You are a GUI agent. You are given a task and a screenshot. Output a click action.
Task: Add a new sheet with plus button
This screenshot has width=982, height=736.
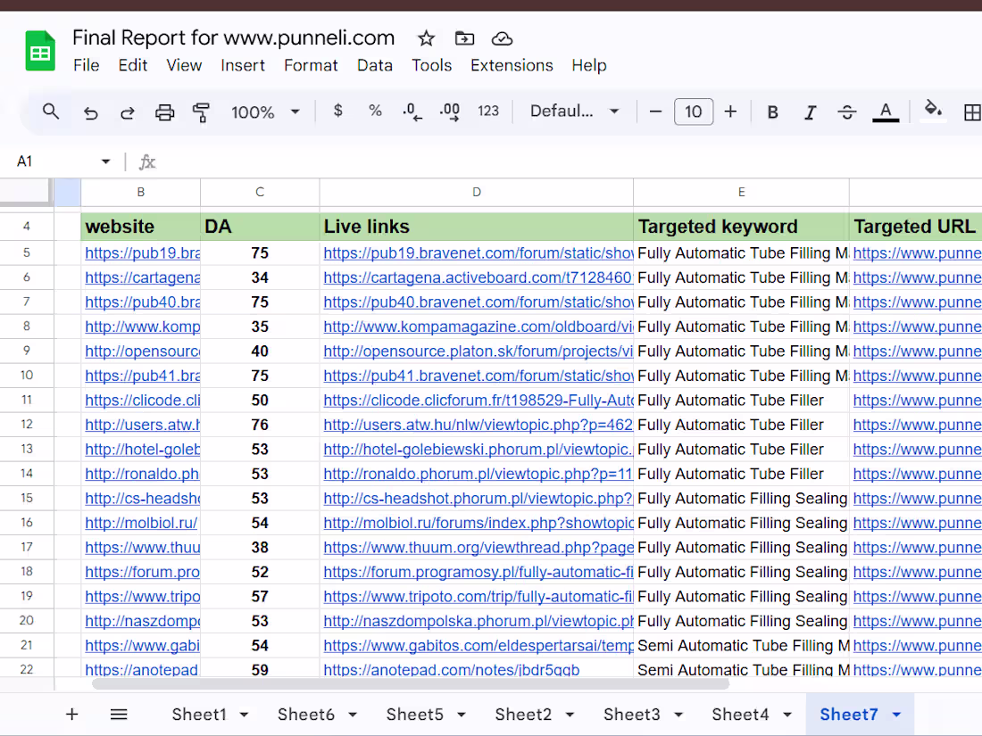[x=72, y=714]
